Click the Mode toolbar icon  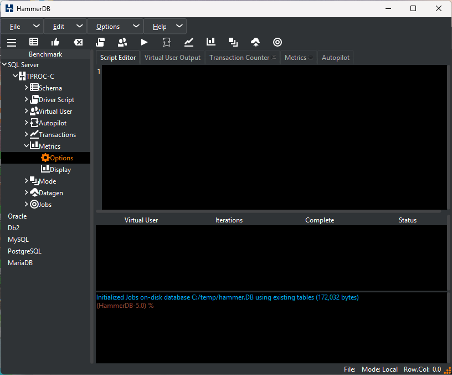pyautogui.click(x=233, y=42)
